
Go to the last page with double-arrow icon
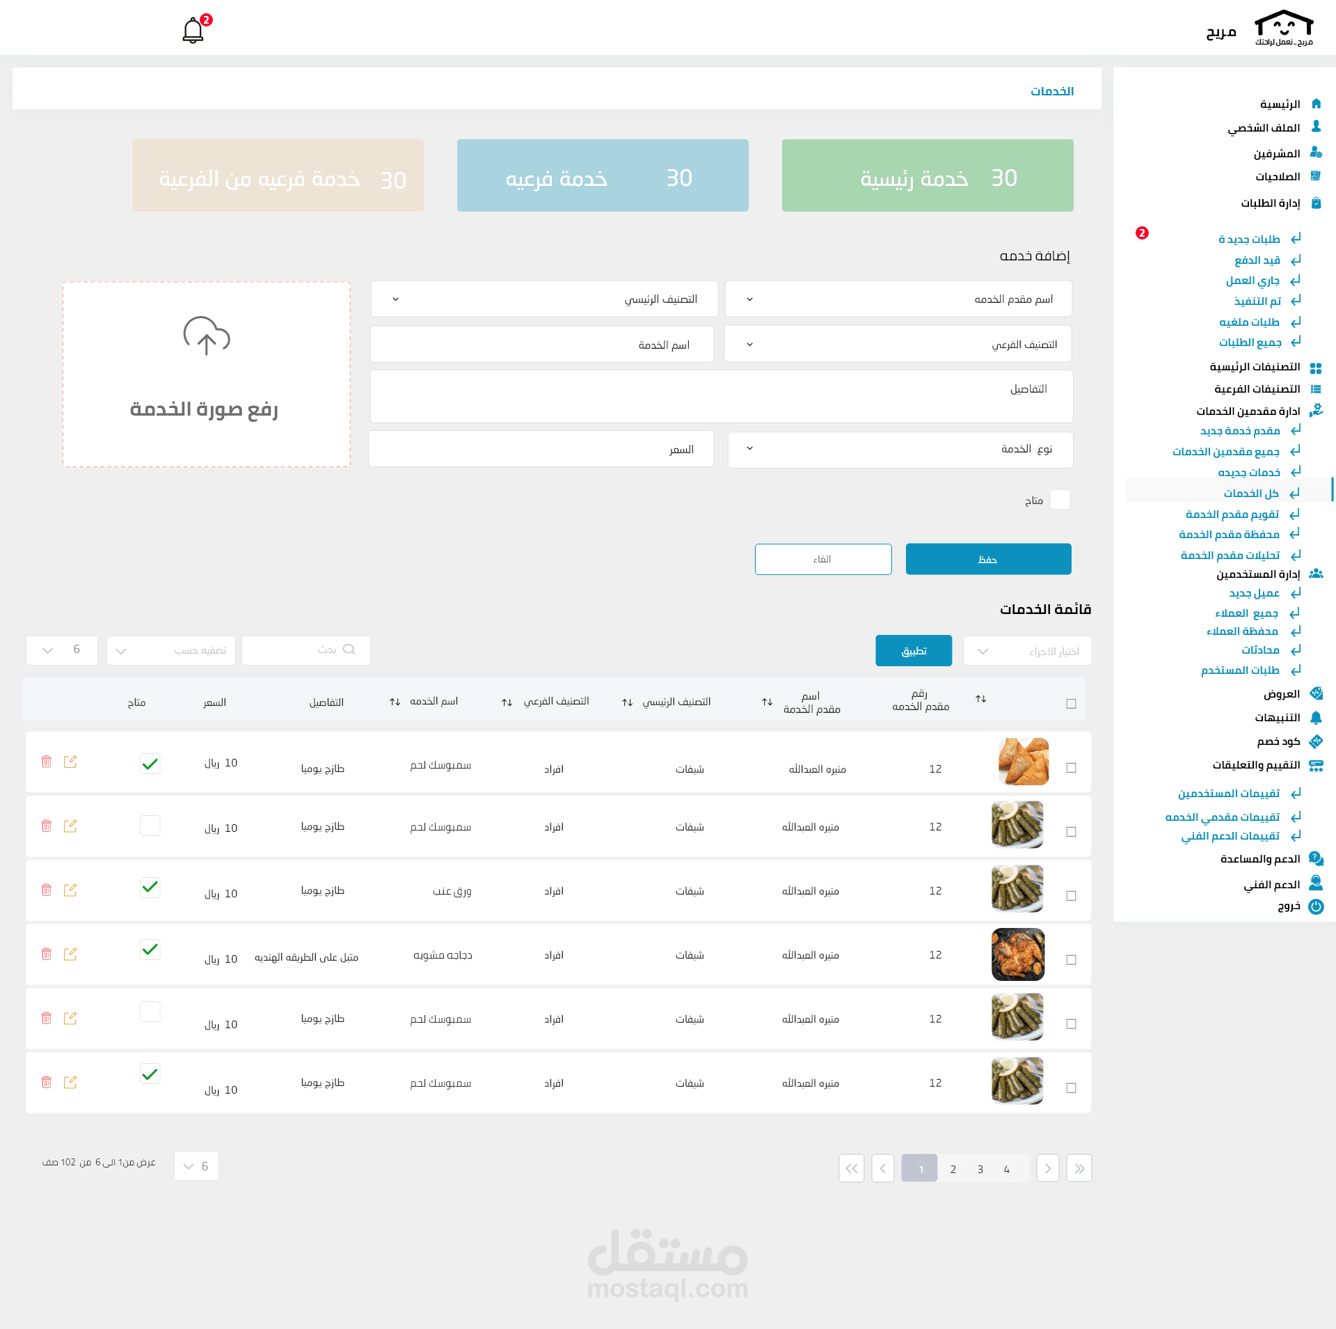[1079, 1168]
